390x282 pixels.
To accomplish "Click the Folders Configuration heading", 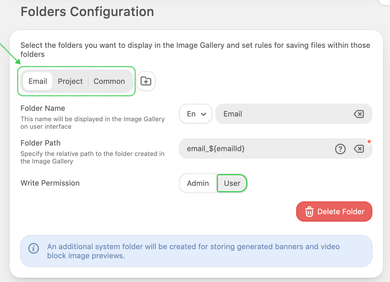I will click(x=87, y=12).
